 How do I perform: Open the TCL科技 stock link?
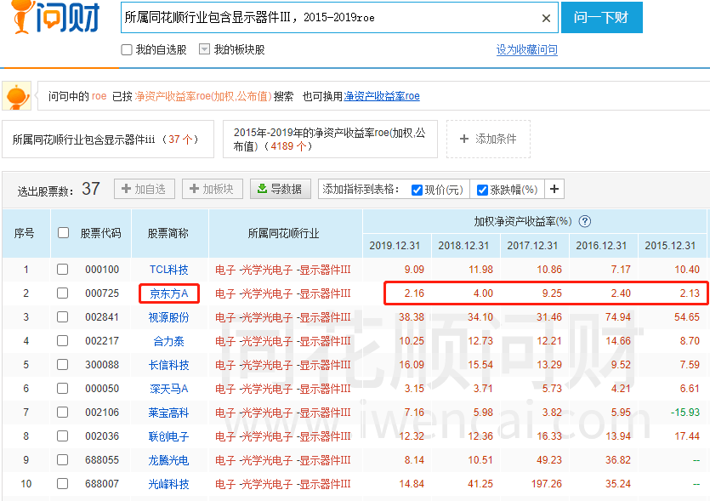click(169, 270)
